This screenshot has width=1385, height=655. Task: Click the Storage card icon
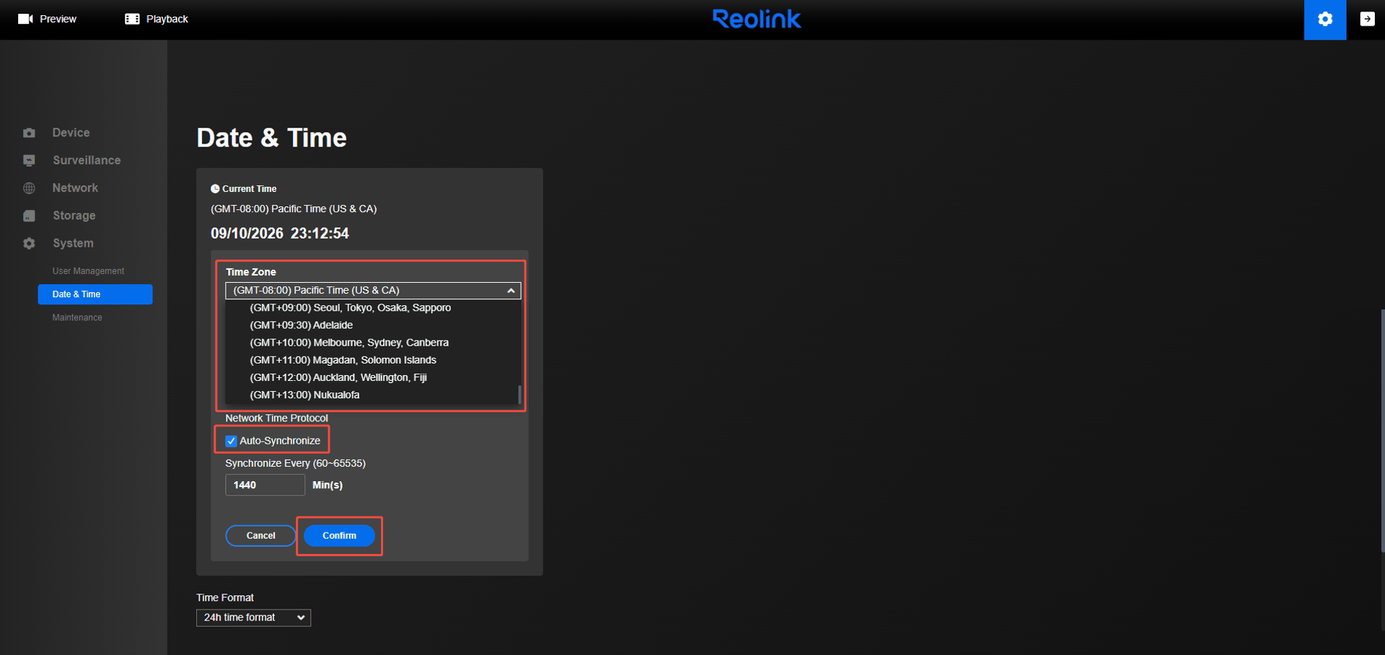click(29, 216)
